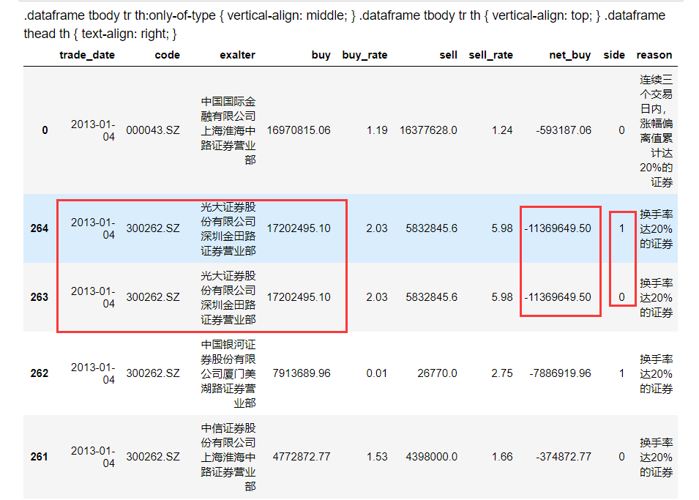Click the code column header
Screen dimensions: 699x500
point(167,55)
